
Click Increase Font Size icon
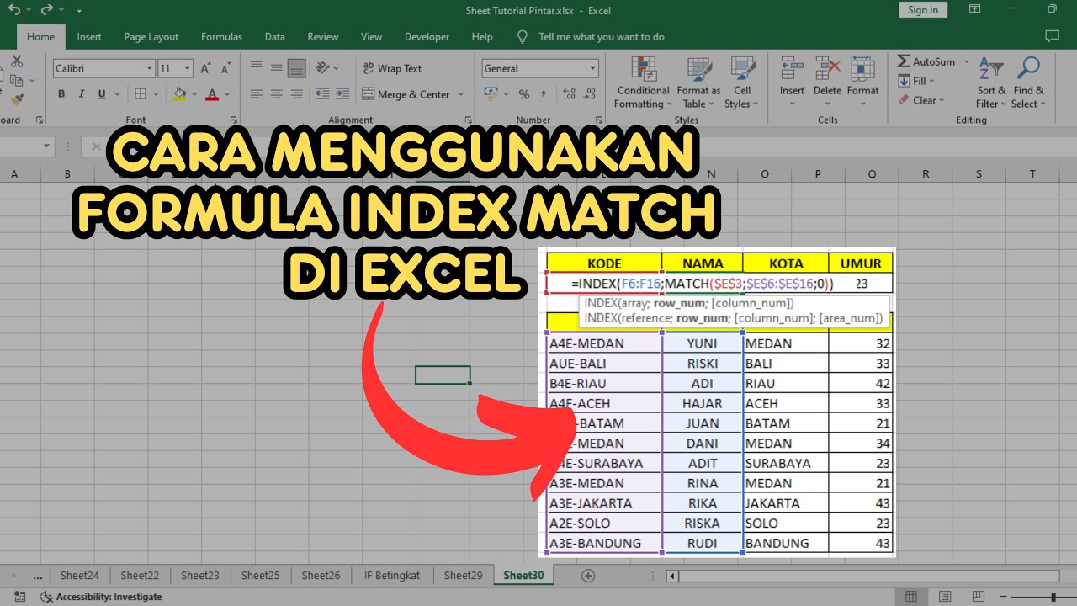(x=206, y=68)
